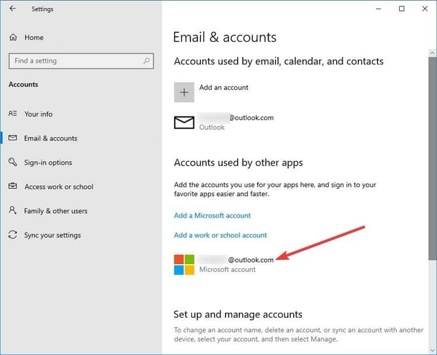
Task: Click 'Set up and manage accounts' heading
Action: pyautogui.click(x=238, y=314)
